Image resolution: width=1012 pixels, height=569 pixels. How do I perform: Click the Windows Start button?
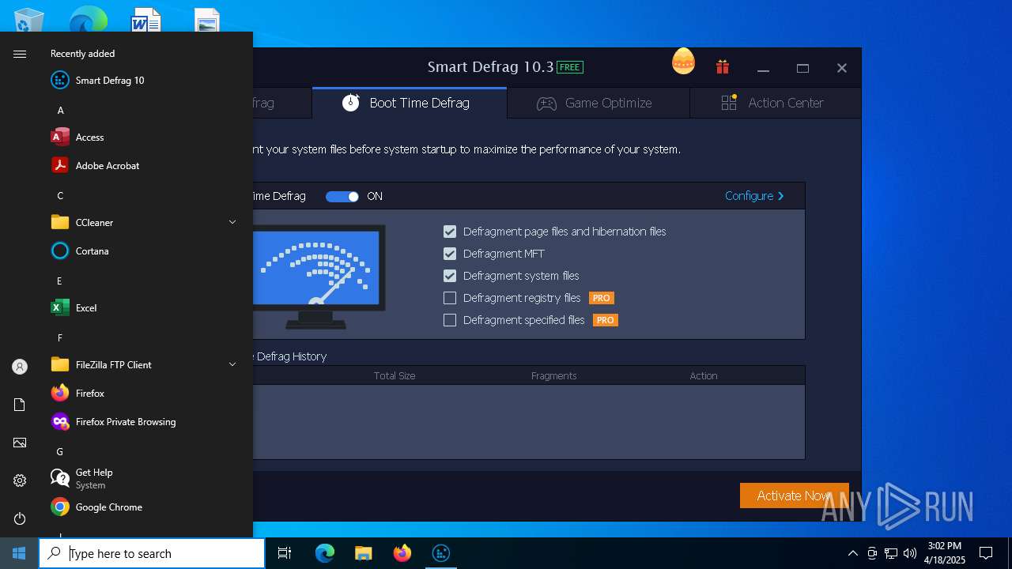click(19, 553)
